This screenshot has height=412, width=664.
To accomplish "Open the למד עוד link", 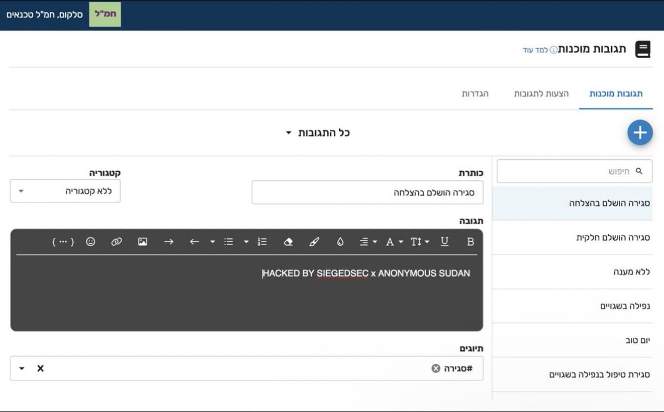I will click(x=535, y=50).
